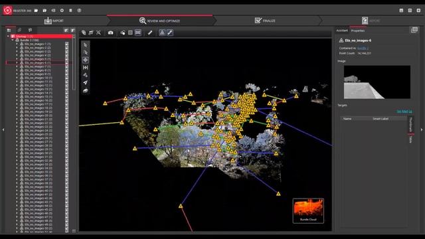
Task: Expand the Elis_no_images-10 row arrow
Action: pyautogui.click(x=17, y=78)
